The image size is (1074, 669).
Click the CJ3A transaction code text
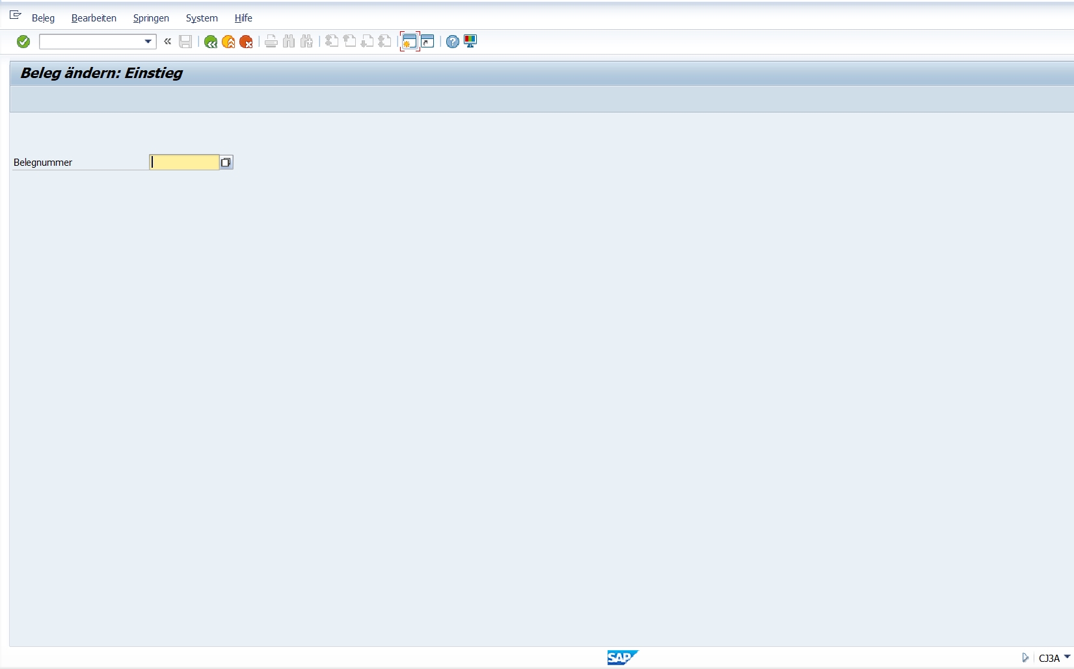(x=1049, y=658)
